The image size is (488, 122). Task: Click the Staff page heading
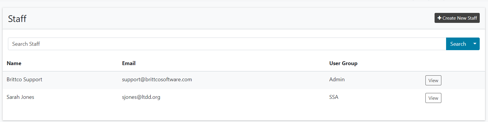click(x=17, y=19)
